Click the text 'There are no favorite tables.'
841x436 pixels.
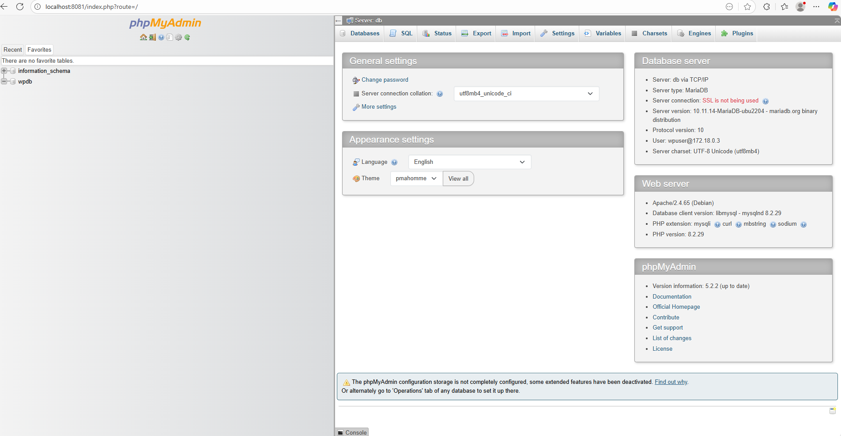click(38, 61)
